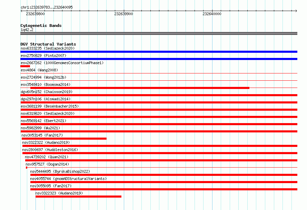Select the 1q42.2 band label
This screenshot has width=307, height=210.
27,30
